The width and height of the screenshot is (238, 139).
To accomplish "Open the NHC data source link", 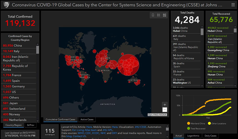I will coord(103,133).
